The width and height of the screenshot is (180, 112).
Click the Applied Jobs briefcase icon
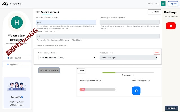[8, 64]
